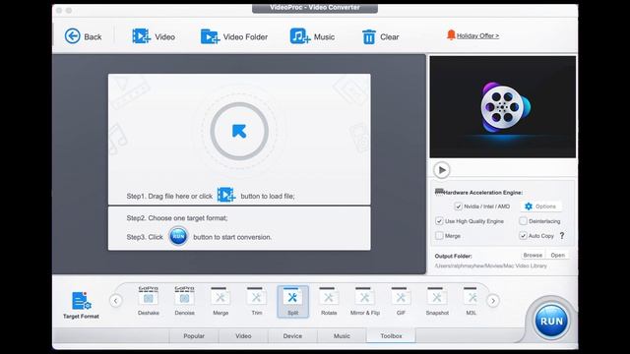Screen dimensions: 630x354
Task: Toggle the Auto Copy checkbox
Action: [x=523, y=236]
